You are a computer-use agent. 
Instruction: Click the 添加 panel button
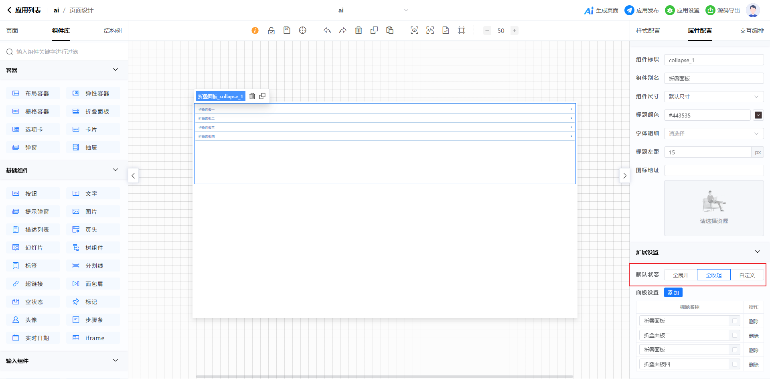(673, 293)
